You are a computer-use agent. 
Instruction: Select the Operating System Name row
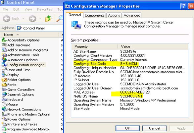point(130,100)
